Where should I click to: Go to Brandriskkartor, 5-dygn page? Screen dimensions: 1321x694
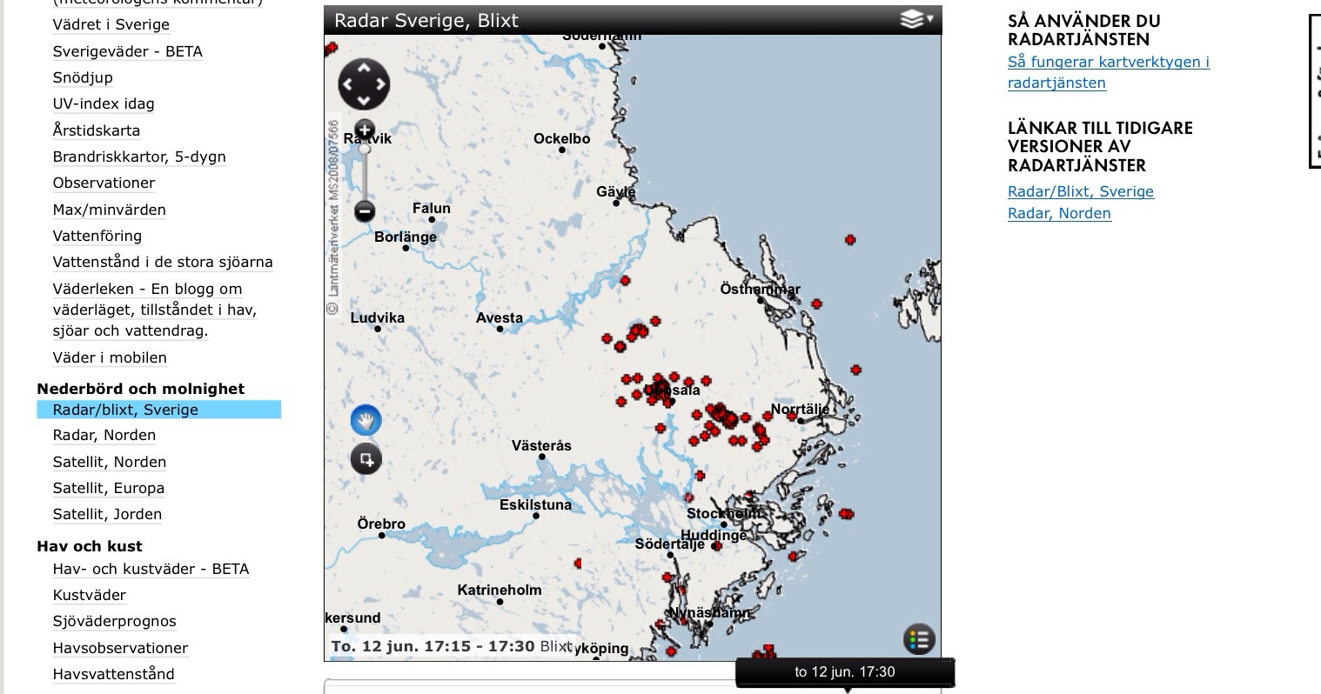[139, 157]
